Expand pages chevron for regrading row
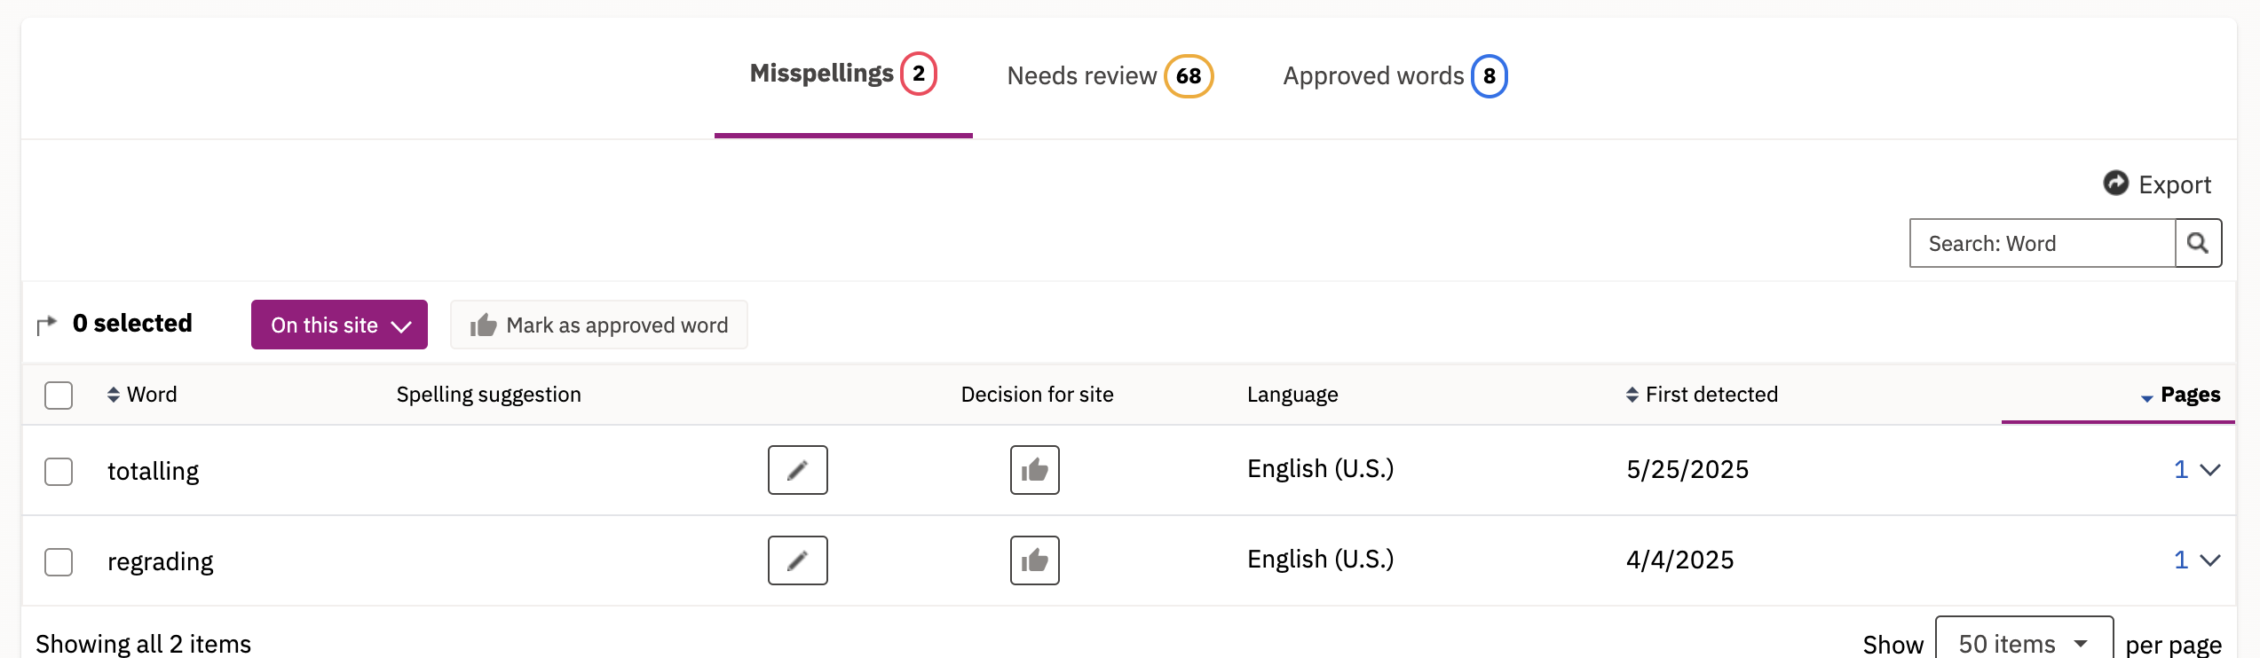This screenshot has width=2260, height=658. tap(2211, 560)
